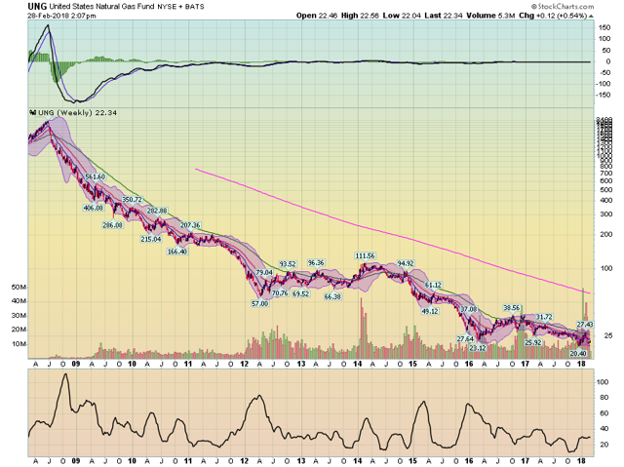This screenshot has height=467, width=624.
Task: Click the 2008 peak of the bottom oscillator
Action: coord(65,374)
